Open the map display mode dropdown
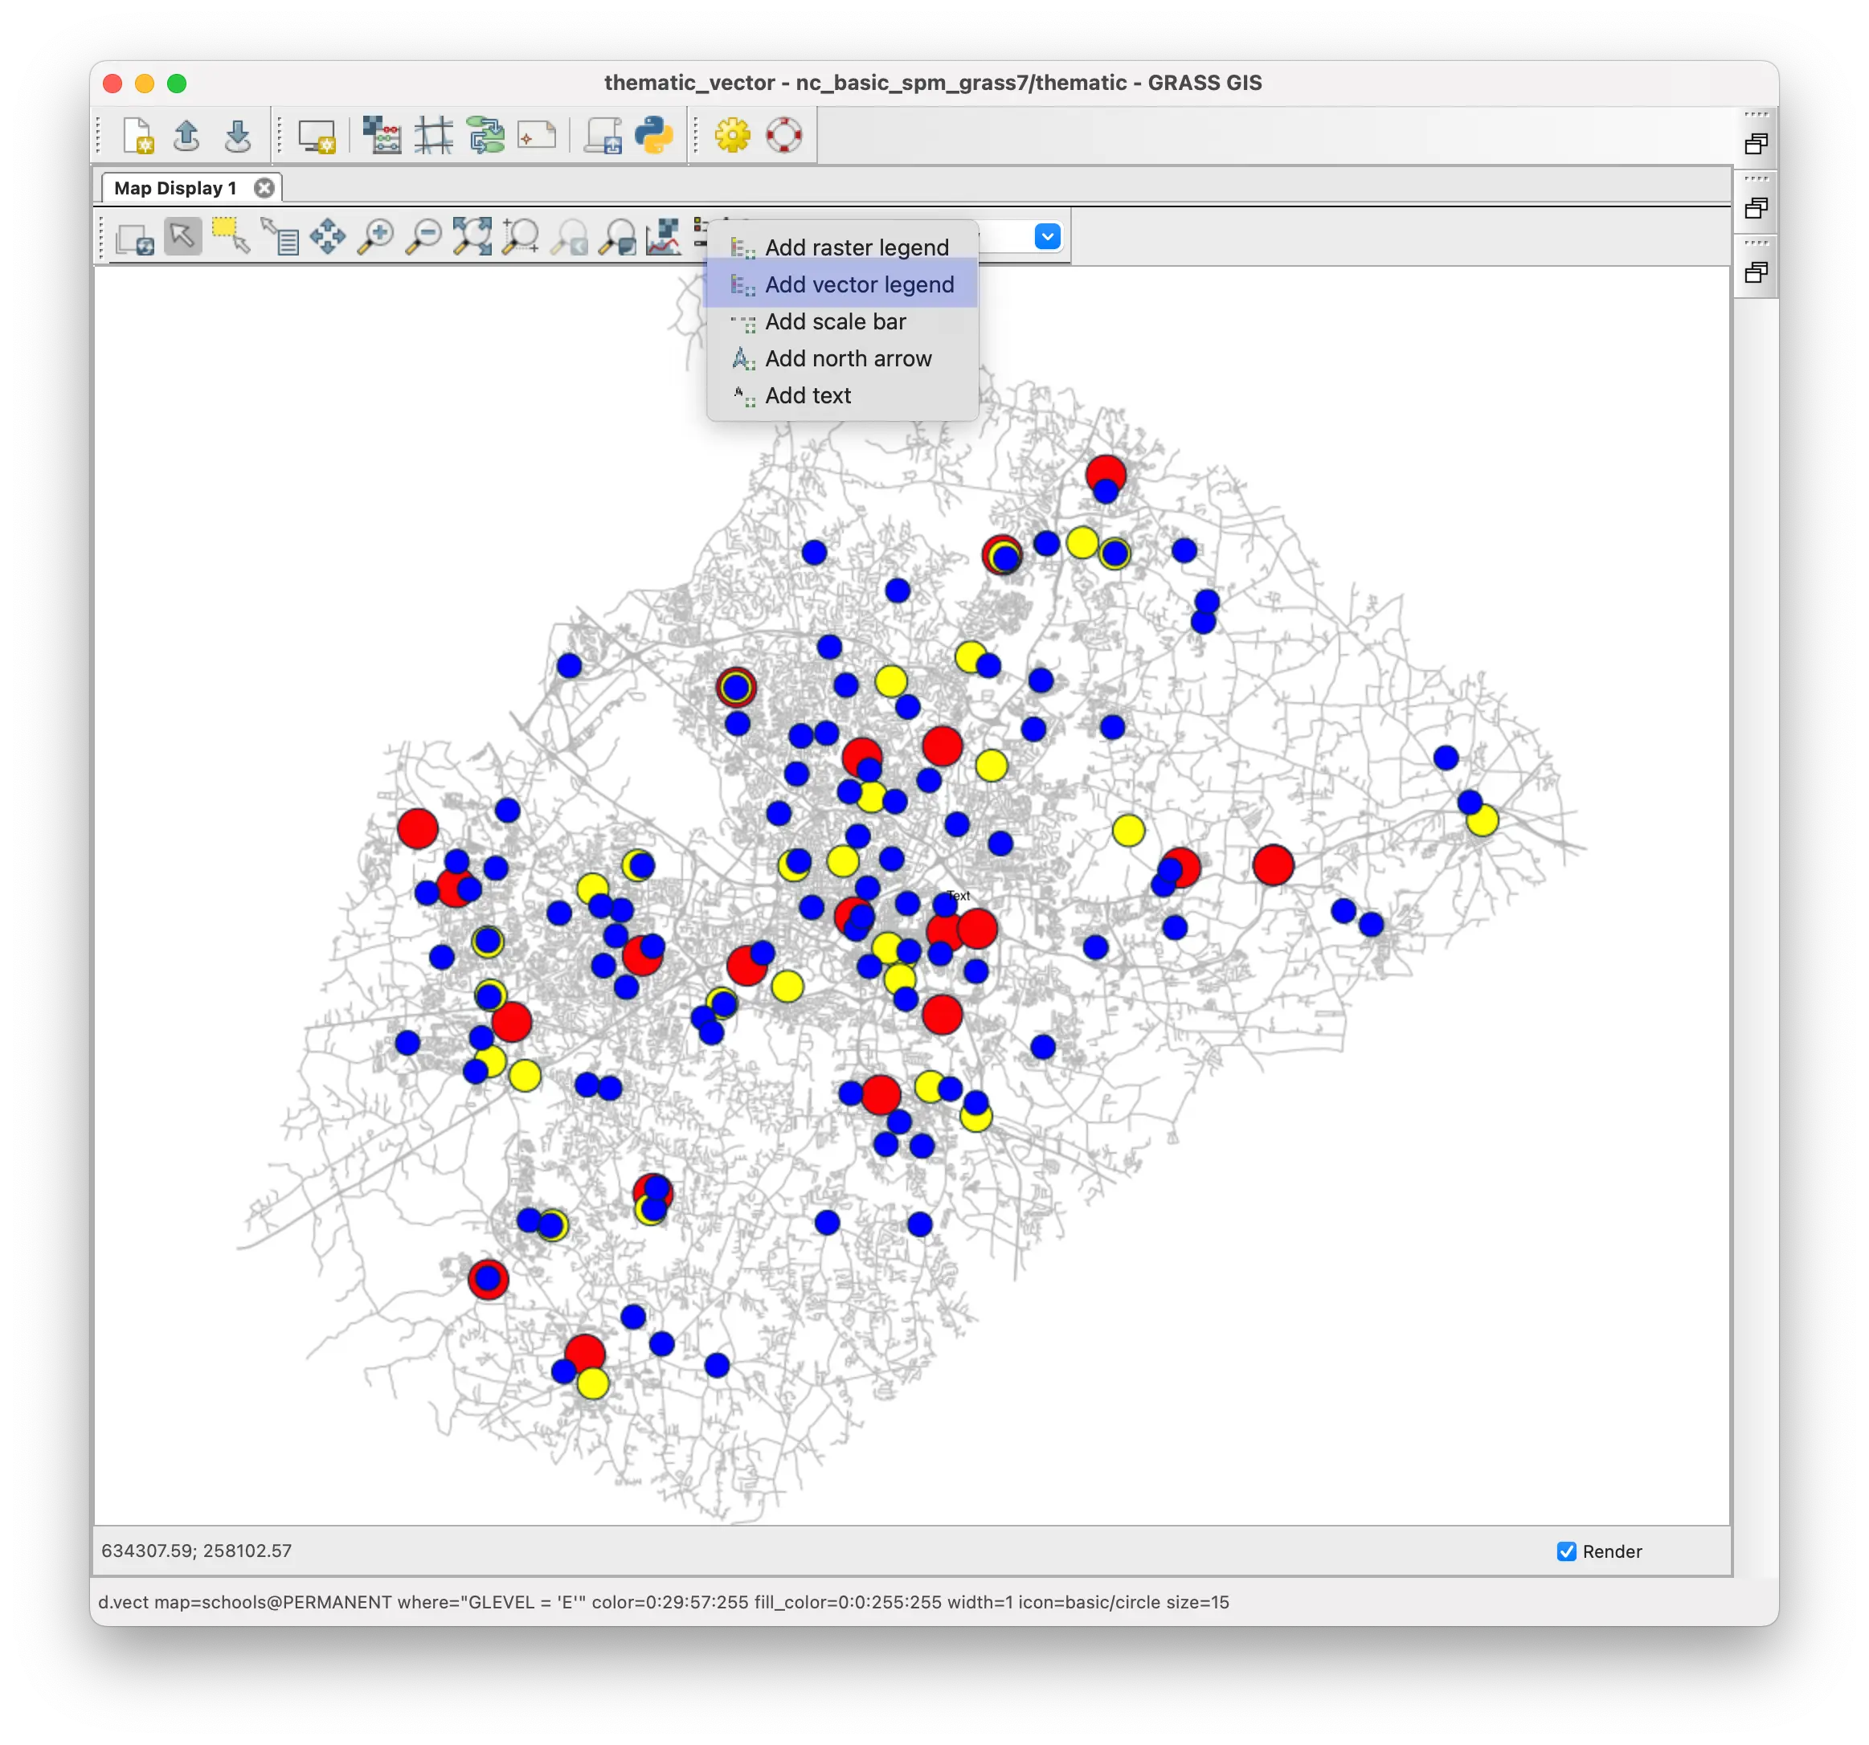Image resolution: width=1869 pixels, height=1745 pixels. [1046, 236]
